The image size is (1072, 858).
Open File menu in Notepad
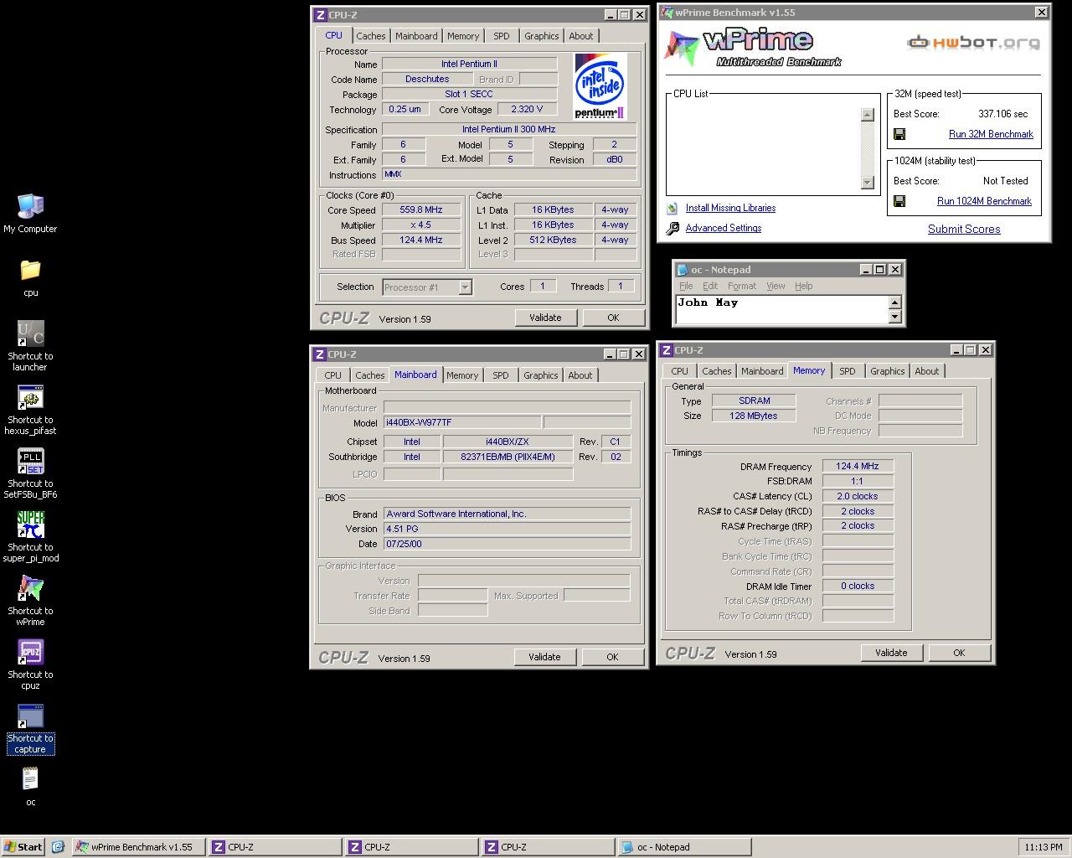click(x=686, y=286)
